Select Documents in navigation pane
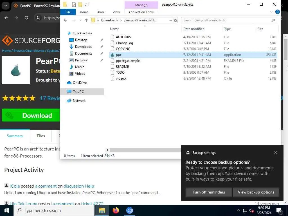 [x=84, y=53]
